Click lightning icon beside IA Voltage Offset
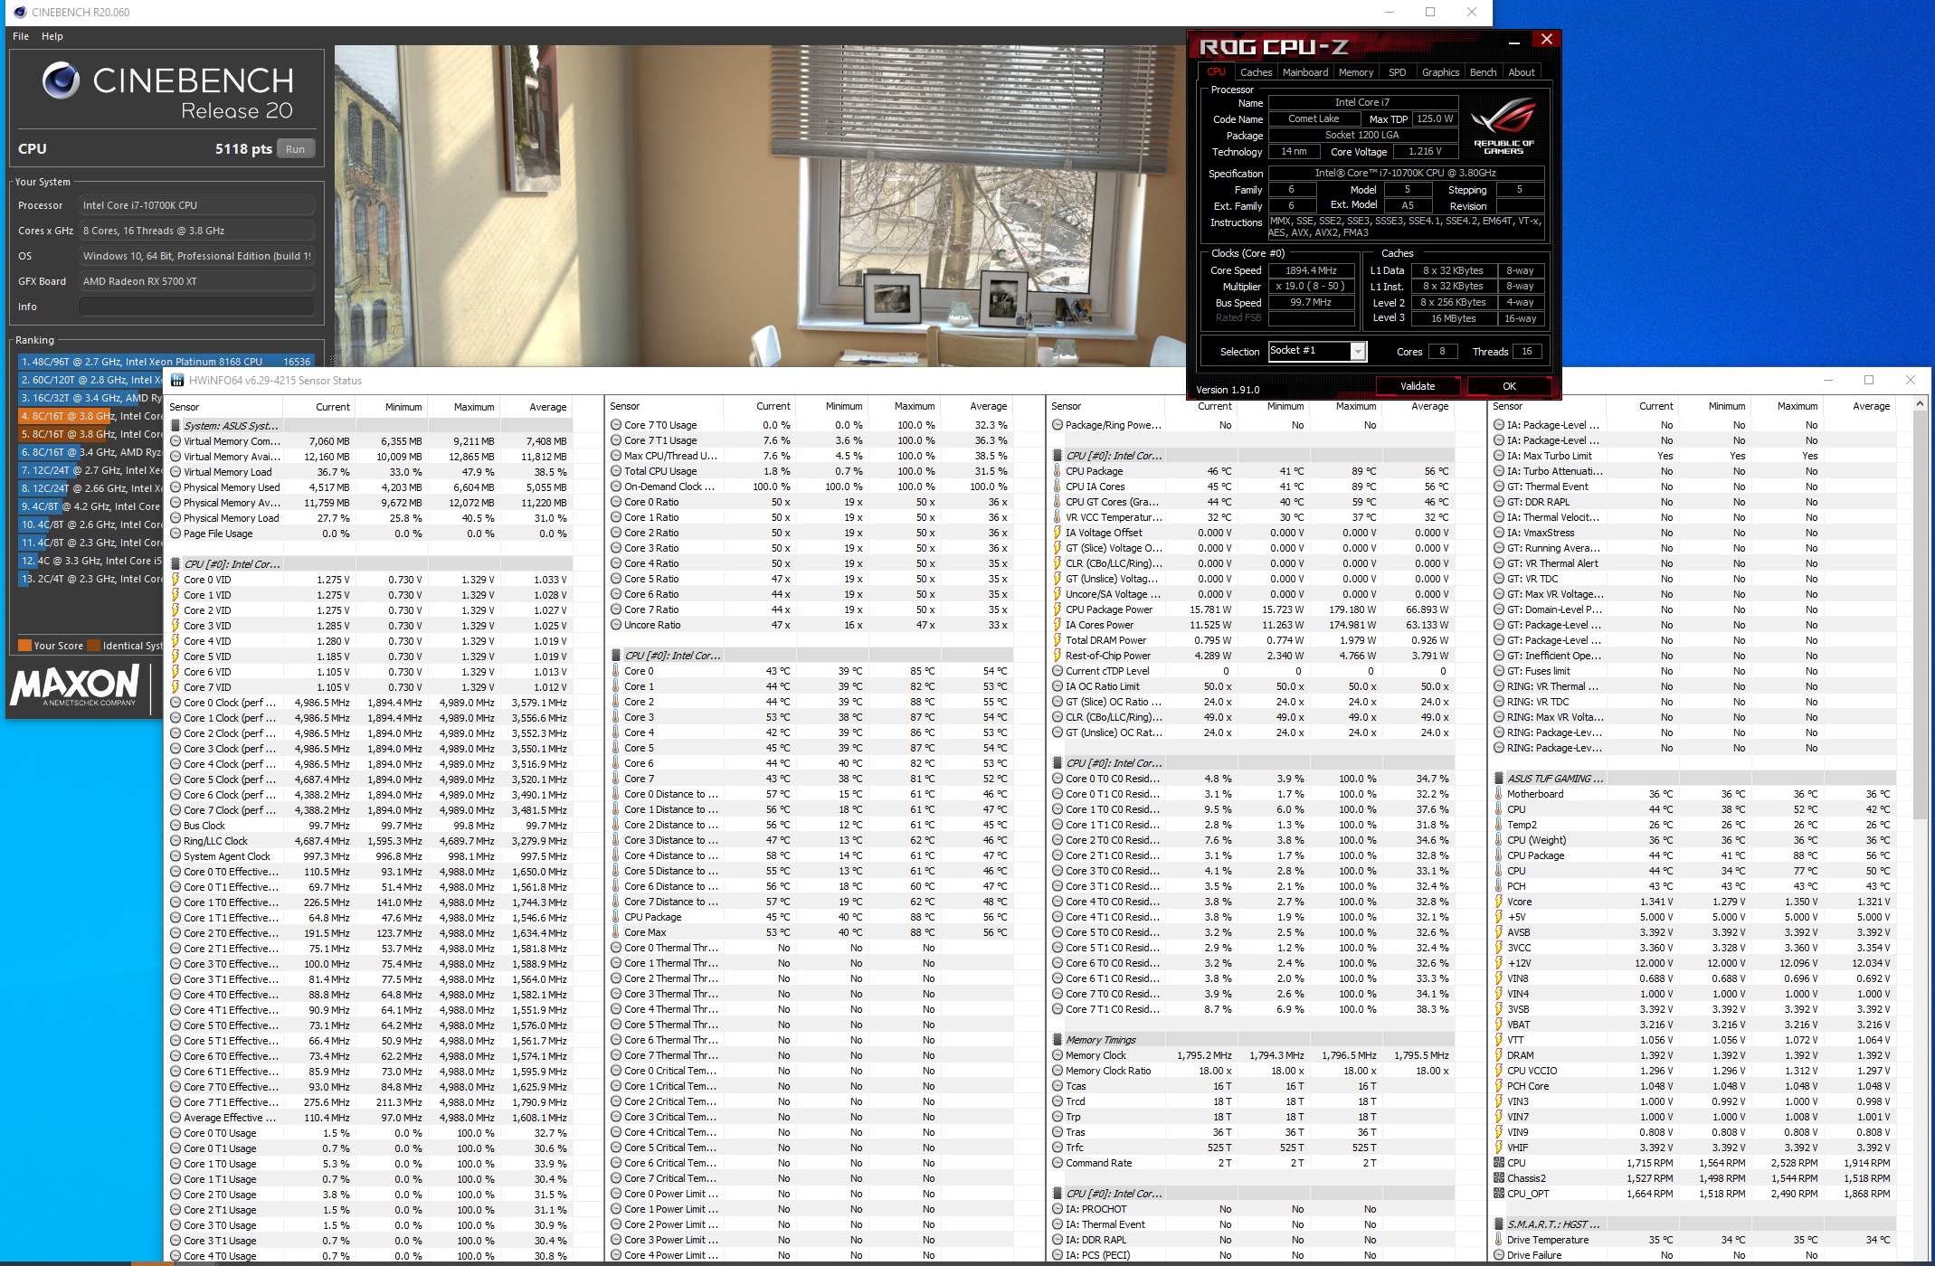The image size is (1935, 1266). pos(1058,533)
